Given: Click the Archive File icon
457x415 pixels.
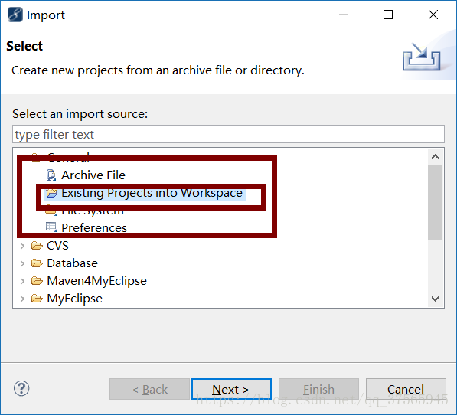Looking at the screenshot, I should (x=51, y=175).
